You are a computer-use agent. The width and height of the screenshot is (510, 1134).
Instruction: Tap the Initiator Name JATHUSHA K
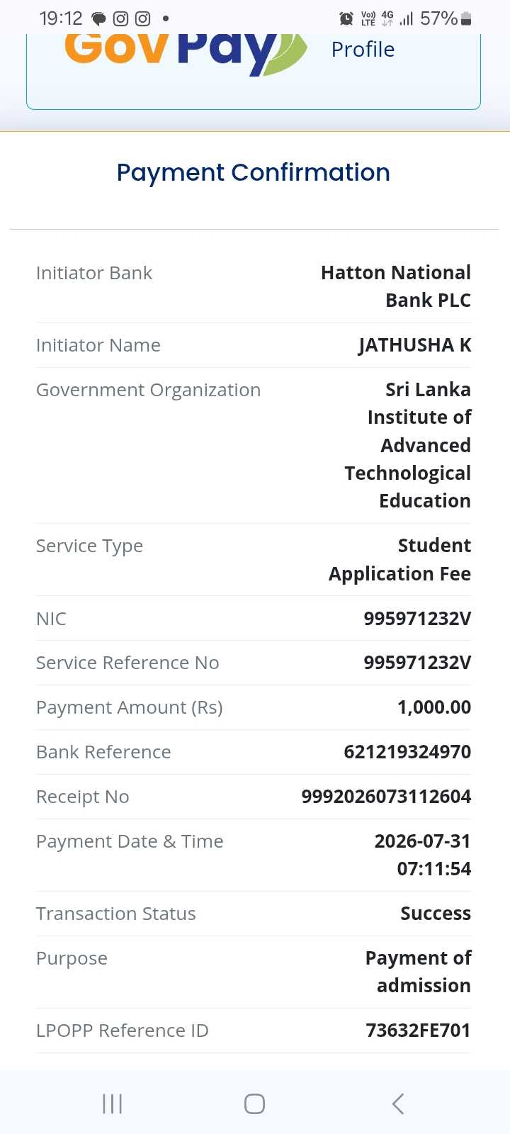point(415,345)
